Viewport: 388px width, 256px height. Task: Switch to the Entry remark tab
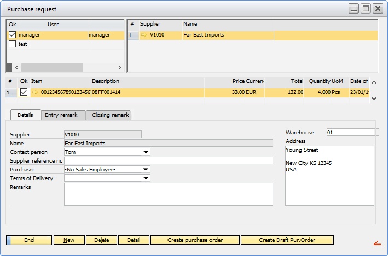tap(61, 115)
